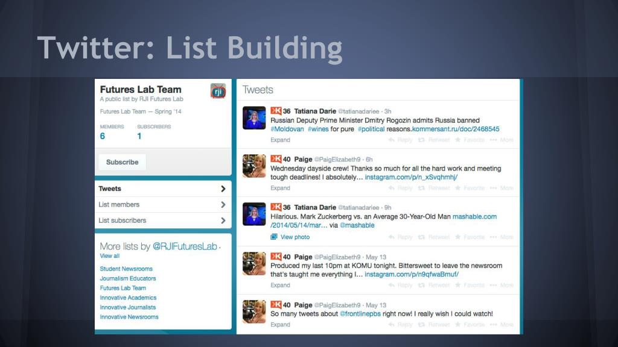Click the chevron beside List subscribers
This screenshot has width=618, height=347.
[223, 220]
